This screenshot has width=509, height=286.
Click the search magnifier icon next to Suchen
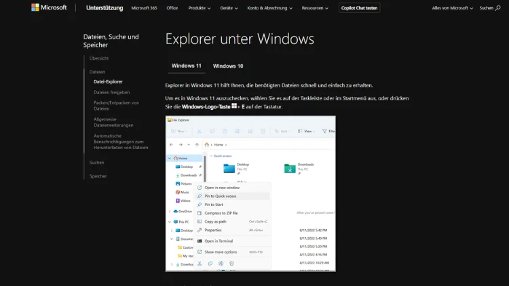pyautogui.click(x=497, y=7)
